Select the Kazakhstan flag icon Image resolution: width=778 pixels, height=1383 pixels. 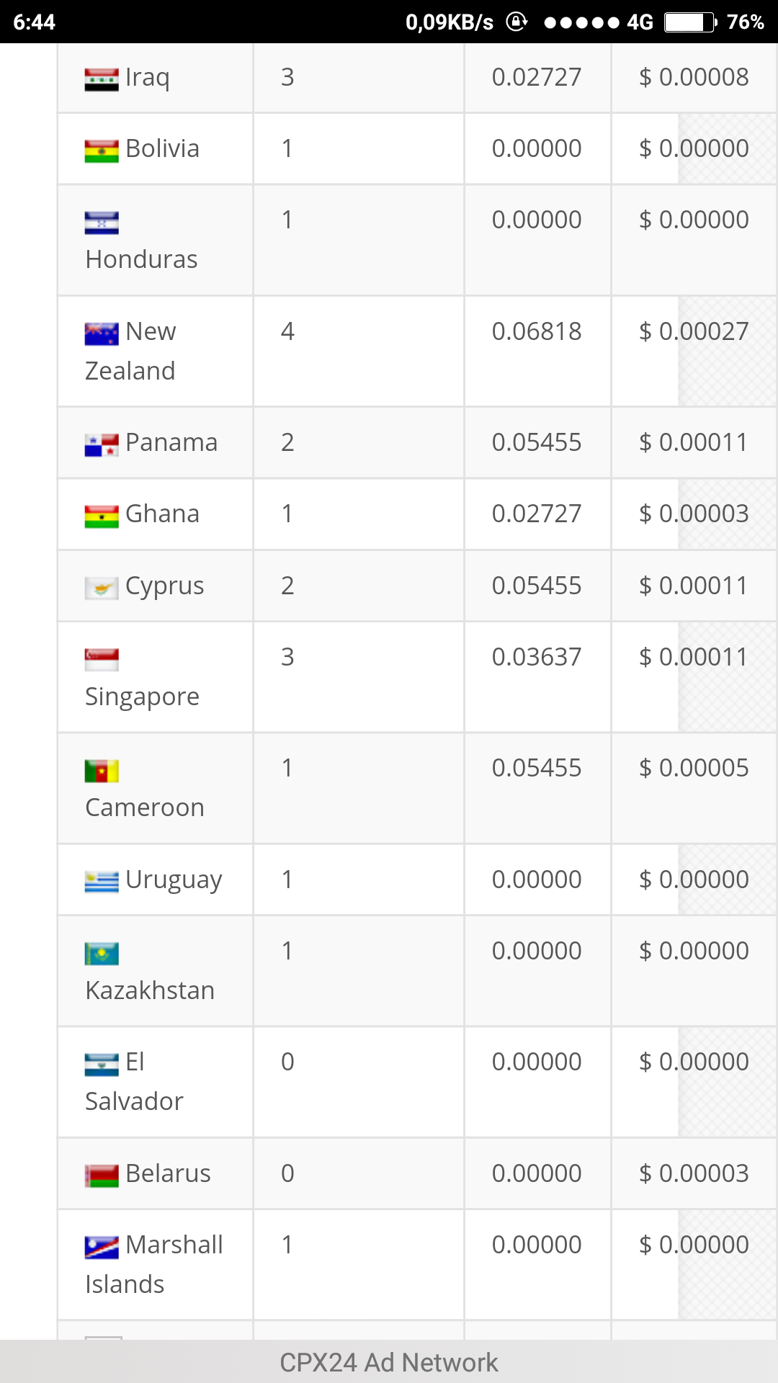pos(102,954)
